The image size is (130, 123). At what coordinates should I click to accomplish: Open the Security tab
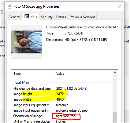47,17
